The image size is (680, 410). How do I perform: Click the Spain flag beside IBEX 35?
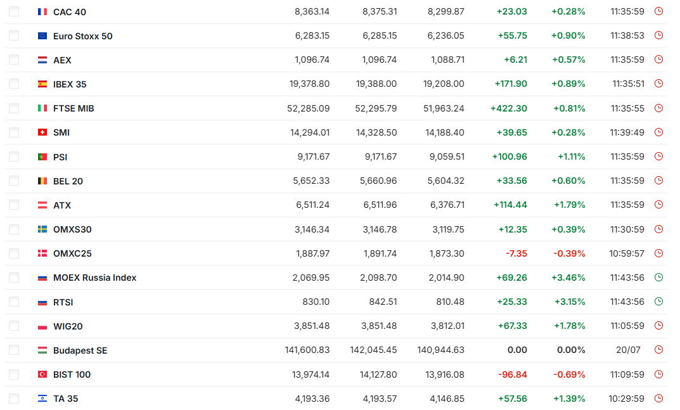42,84
